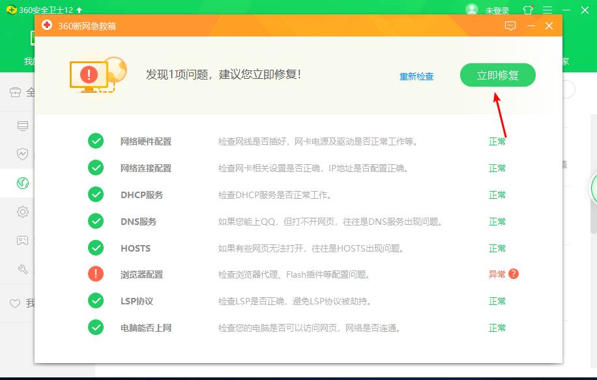The height and width of the screenshot is (380, 597).
Task: Open the settings gear icon in left sidebar
Action: (x=22, y=212)
